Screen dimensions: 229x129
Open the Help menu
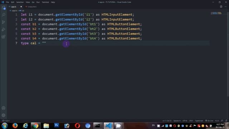coord(53,2)
